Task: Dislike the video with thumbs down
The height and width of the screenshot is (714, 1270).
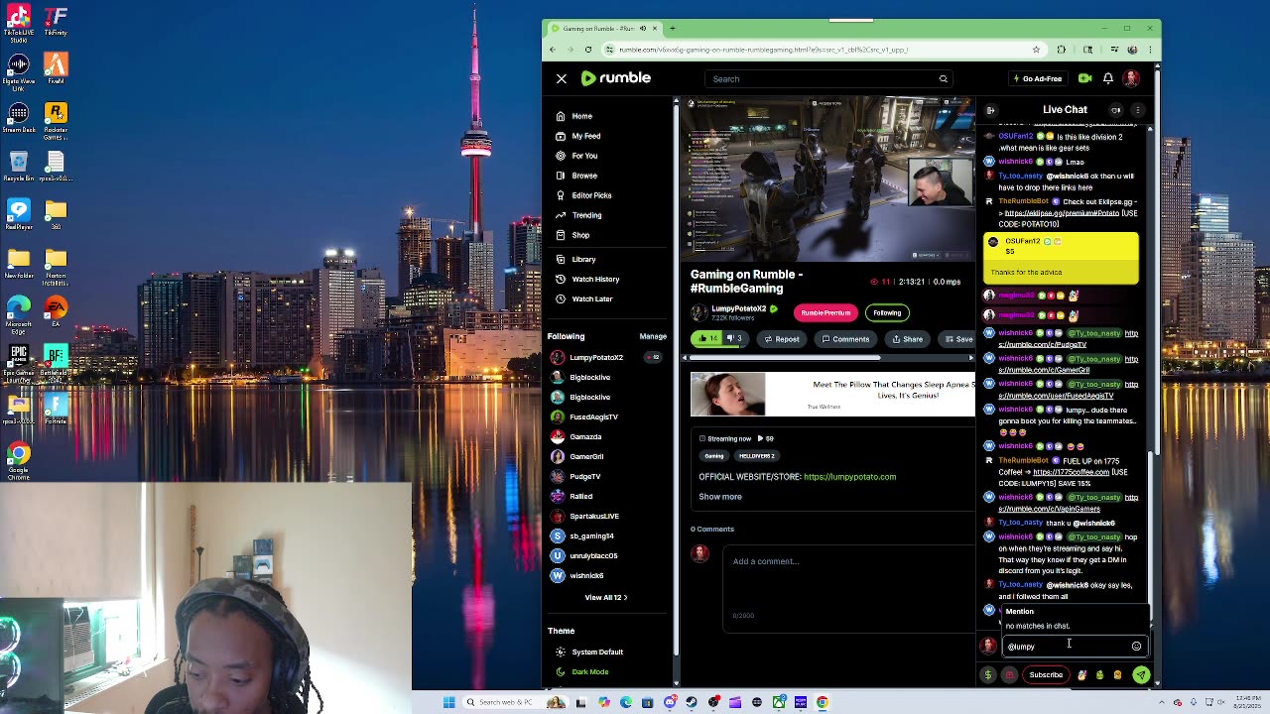Action: [x=735, y=338]
